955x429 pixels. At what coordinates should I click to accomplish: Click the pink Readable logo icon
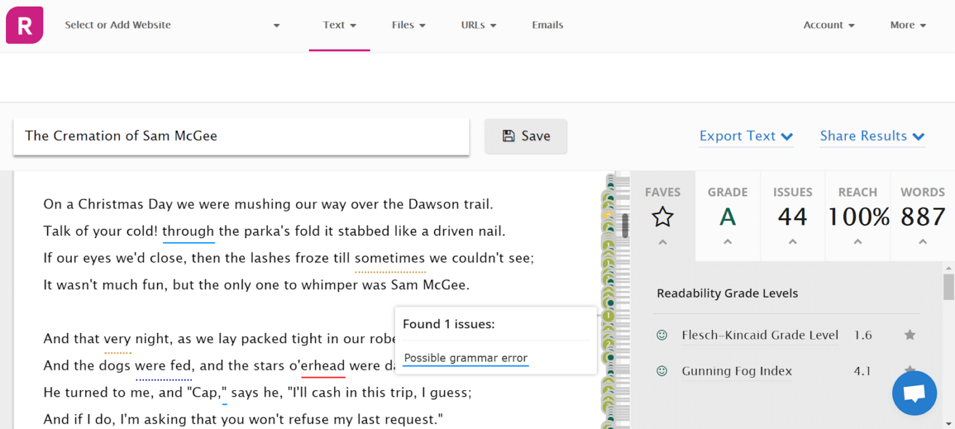(25, 25)
